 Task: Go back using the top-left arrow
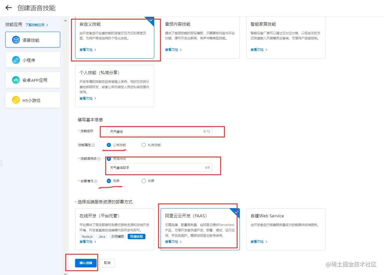9,8
